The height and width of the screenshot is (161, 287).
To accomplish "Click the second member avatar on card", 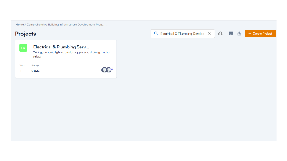I will coord(108,70).
